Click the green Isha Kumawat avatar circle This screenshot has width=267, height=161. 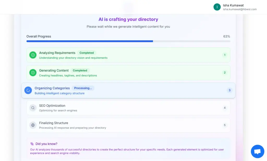point(217,7)
